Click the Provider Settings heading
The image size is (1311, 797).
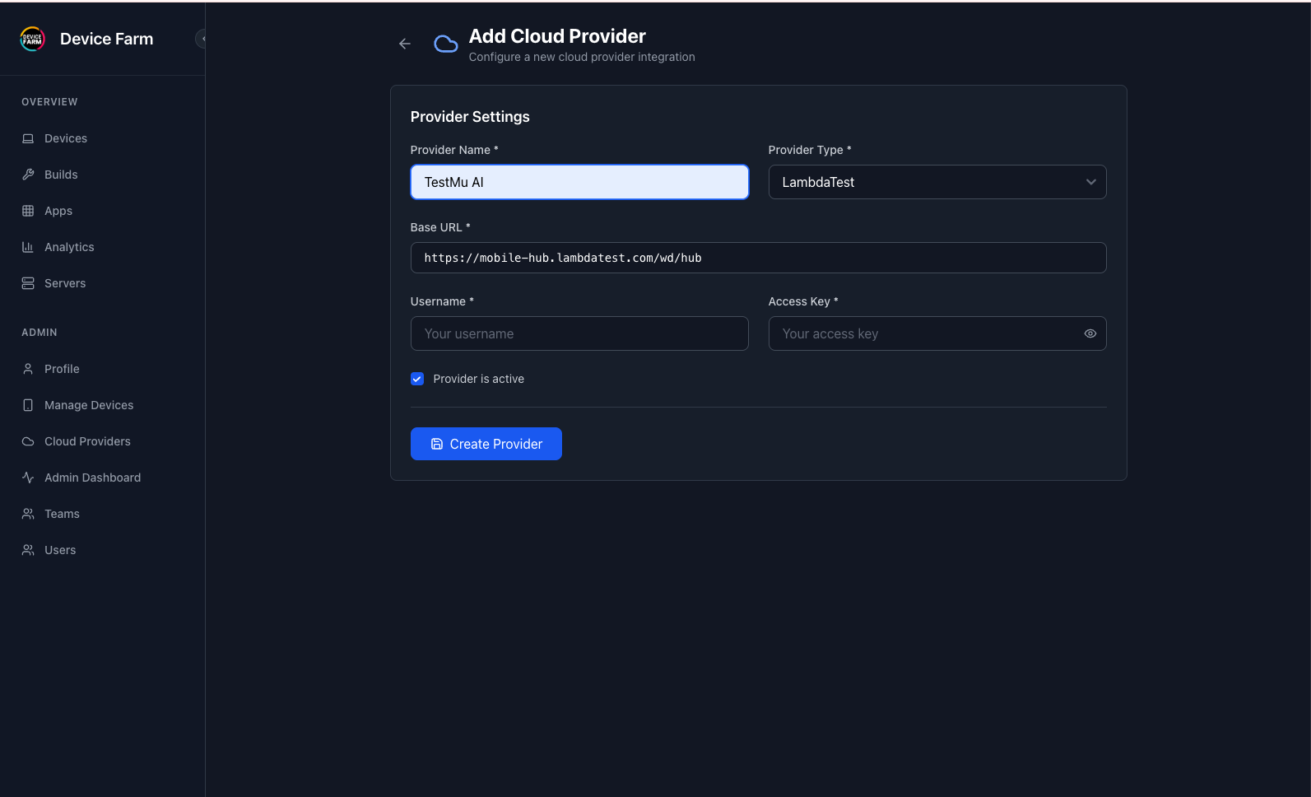point(470,117)
